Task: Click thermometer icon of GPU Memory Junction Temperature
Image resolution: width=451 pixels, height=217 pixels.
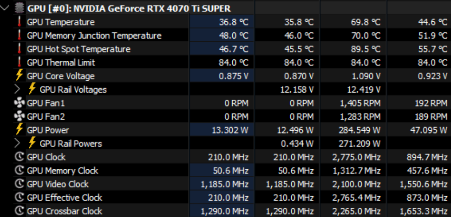Action: [19, 36]
